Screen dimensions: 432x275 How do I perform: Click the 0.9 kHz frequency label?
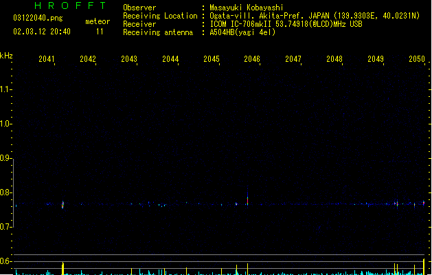5,157
